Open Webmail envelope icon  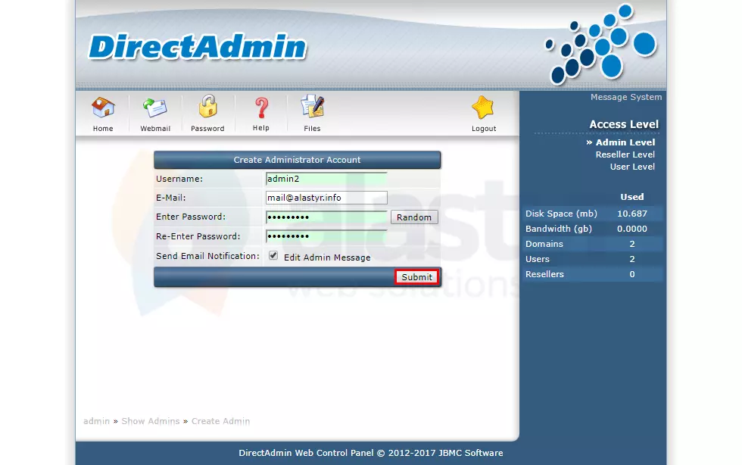pyautogui.click(x=155, y=108)
